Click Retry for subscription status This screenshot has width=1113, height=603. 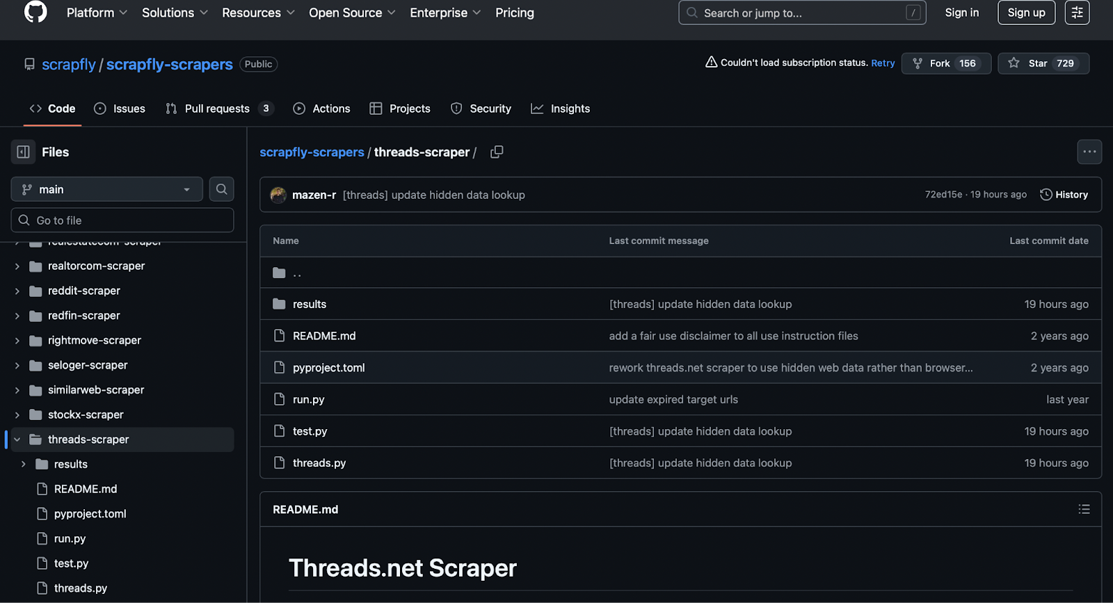coord(883,63)
